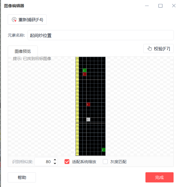Increase 识别相似度 with the up arrow
This screenshot has width=180, height=187.
tap(55, 160)
